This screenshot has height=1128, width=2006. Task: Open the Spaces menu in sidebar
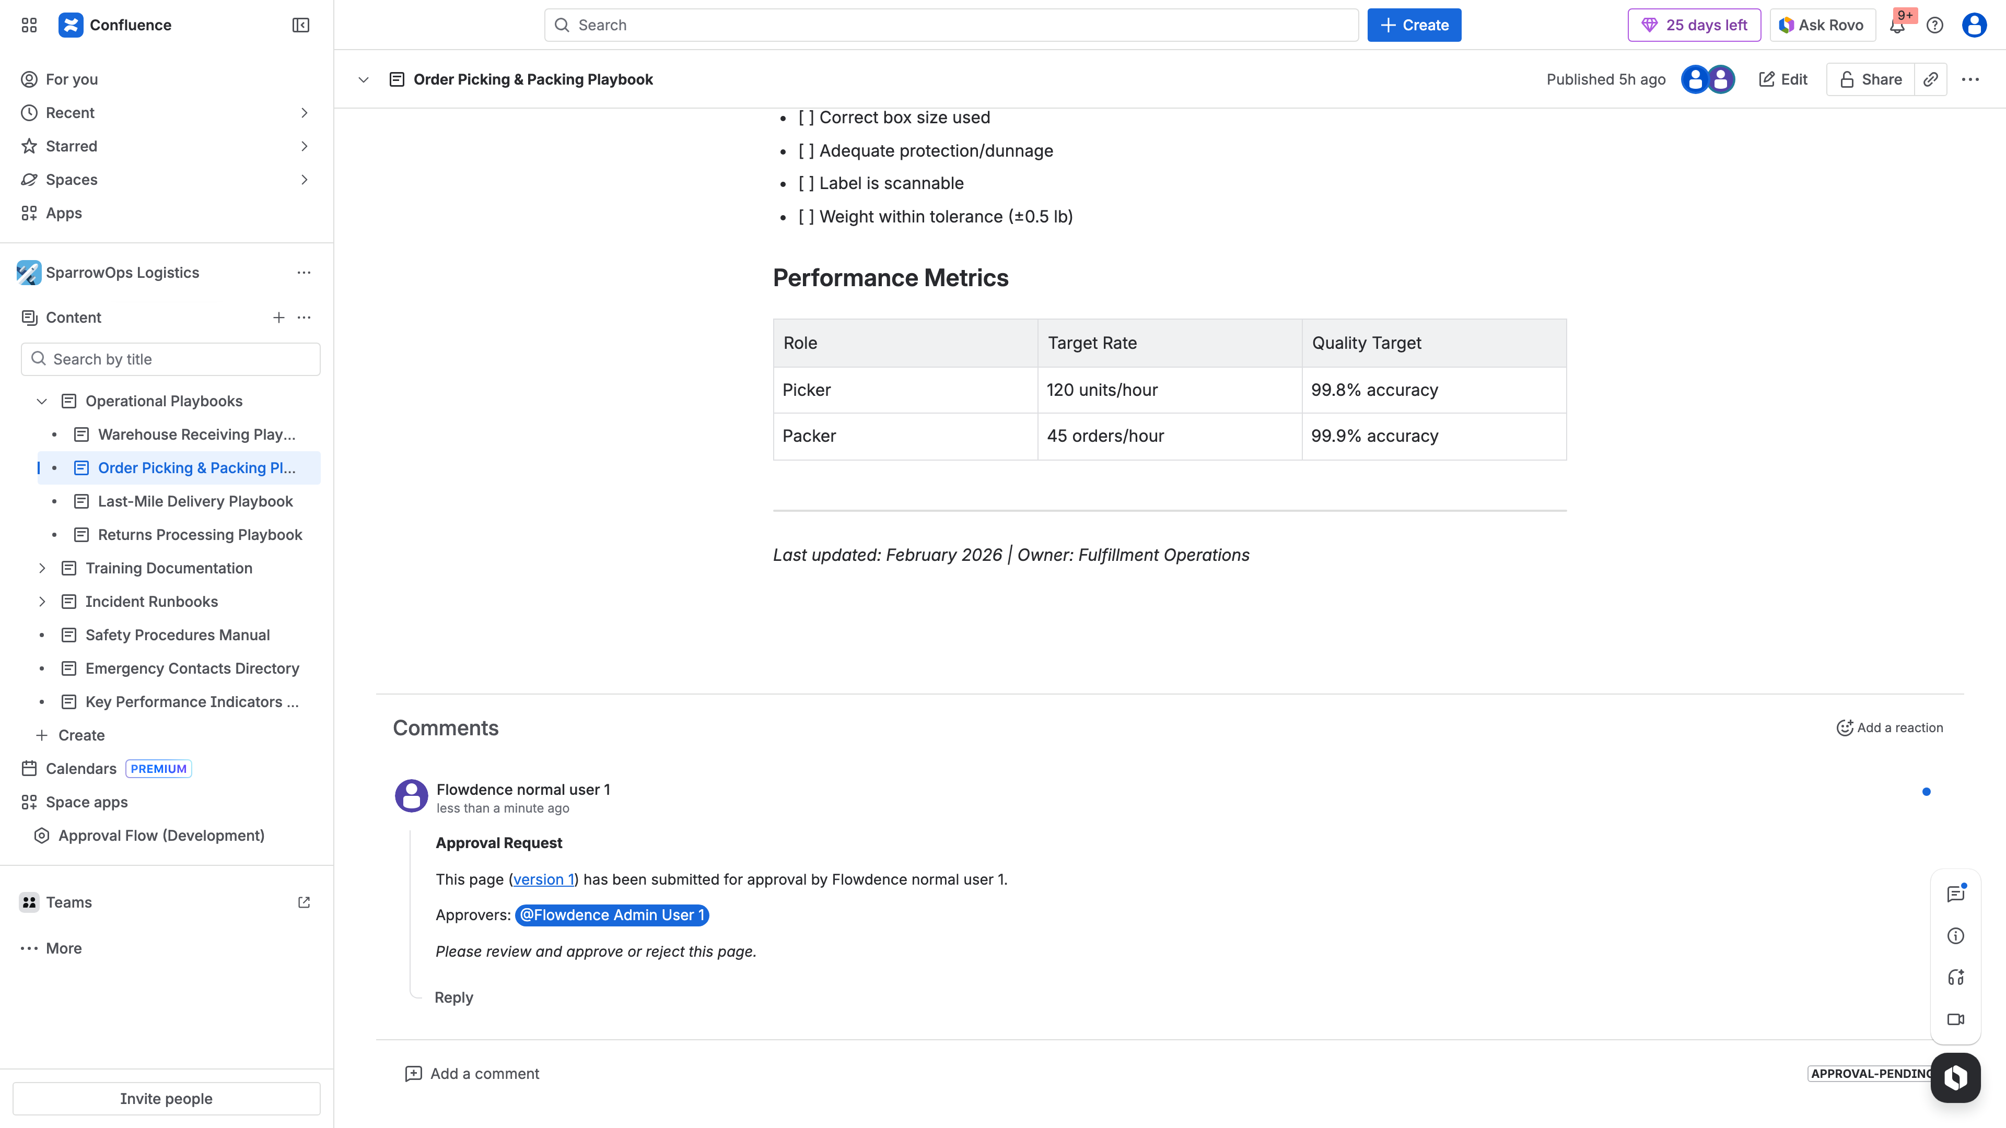coord(305,180)
